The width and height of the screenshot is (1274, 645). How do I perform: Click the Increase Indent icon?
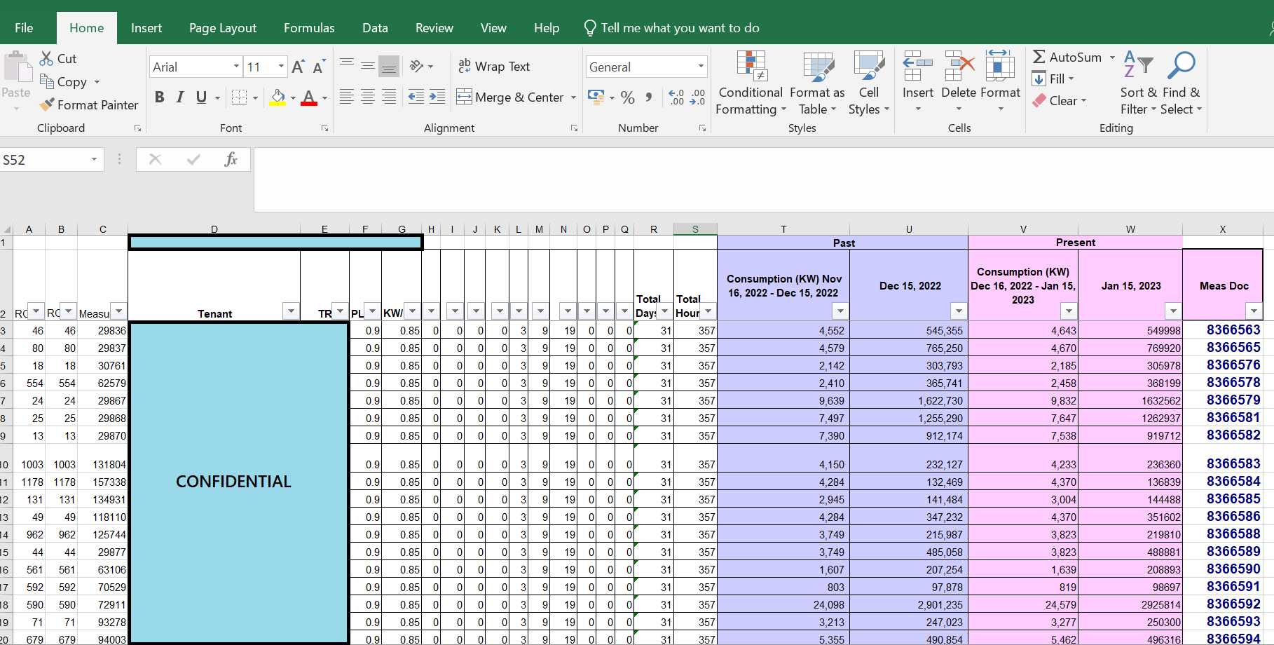coord(437,97)
